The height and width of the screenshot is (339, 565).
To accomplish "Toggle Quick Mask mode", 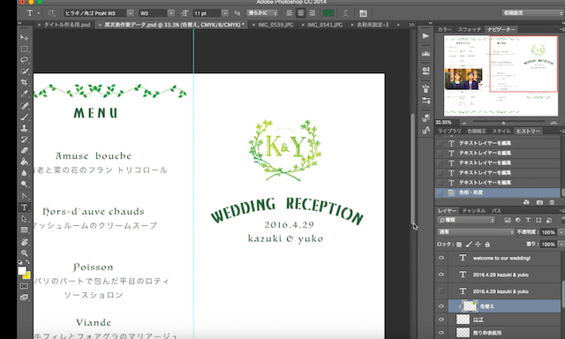I will click(24, 286).
